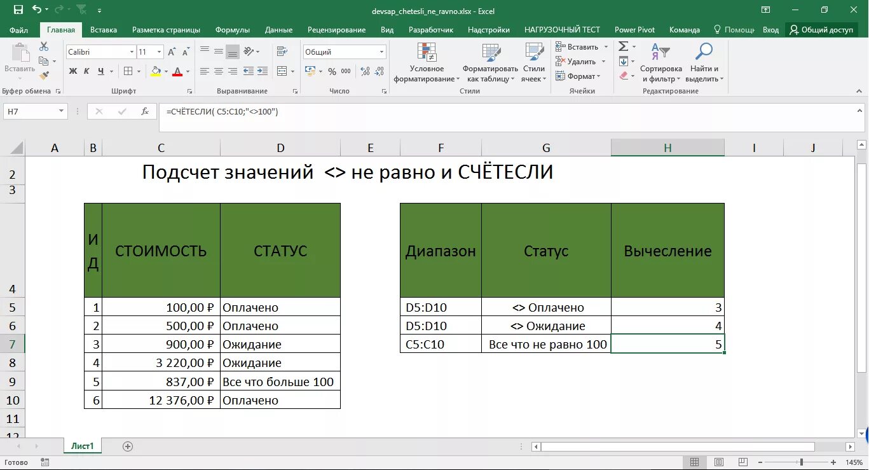Toggle wrap text in the alignment group
Viewport: 869px width, 470px height.
283,52
